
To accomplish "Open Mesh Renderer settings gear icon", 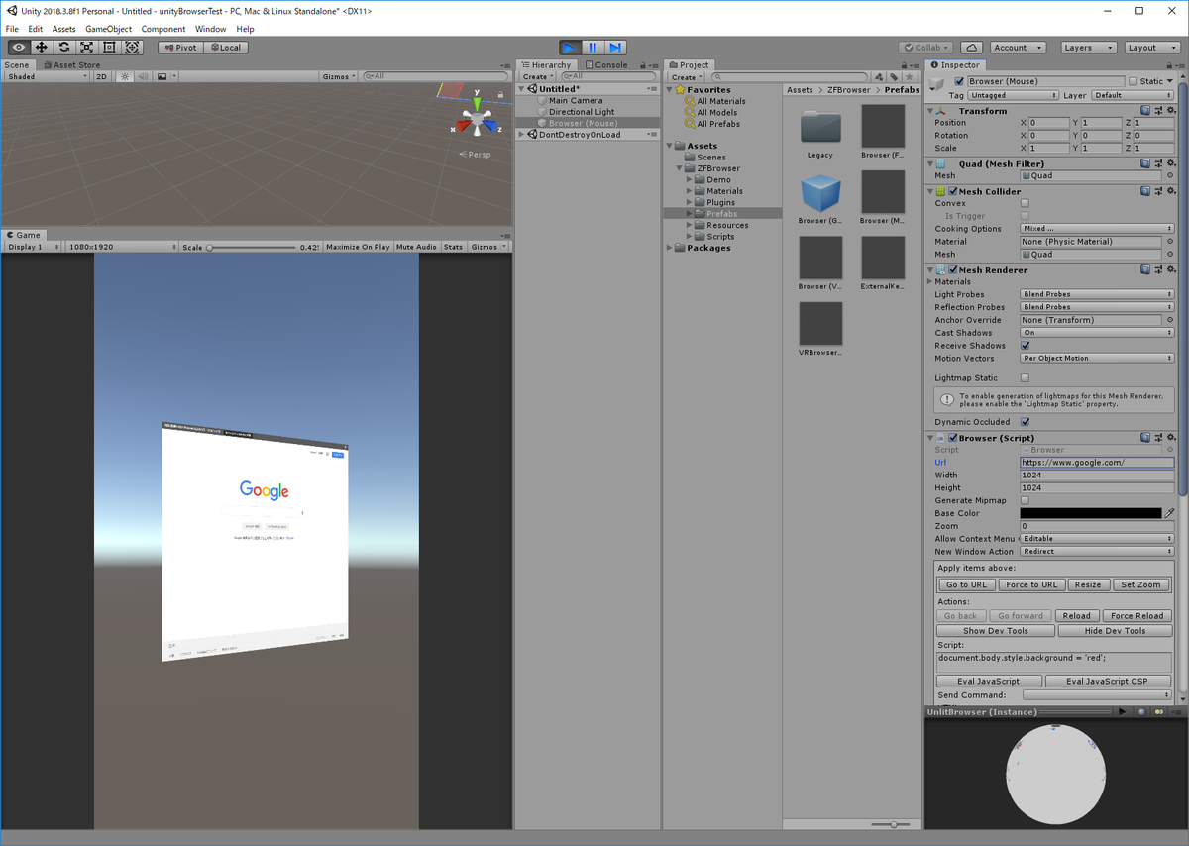I will pyautogui.click(x=1170, y=269).
